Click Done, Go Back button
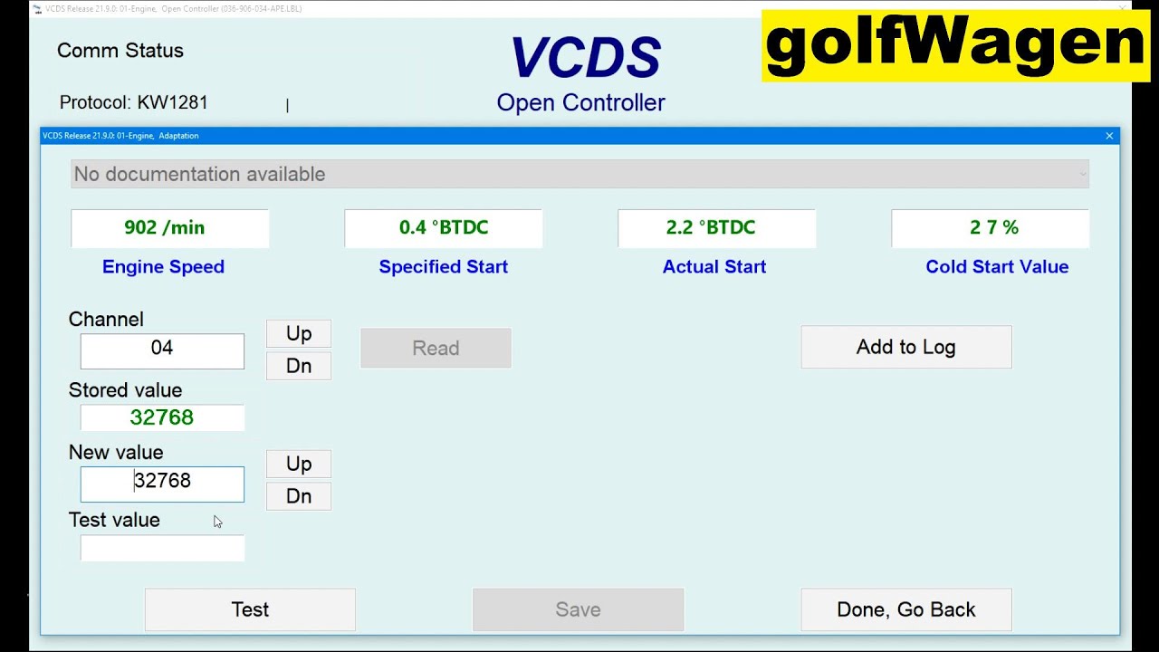Viewport: 1159px width, 652px height. coord(906,609)
